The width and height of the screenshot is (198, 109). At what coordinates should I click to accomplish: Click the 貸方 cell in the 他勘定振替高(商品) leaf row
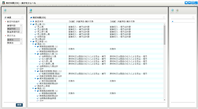pyautogui.click(x=87, y=74)
